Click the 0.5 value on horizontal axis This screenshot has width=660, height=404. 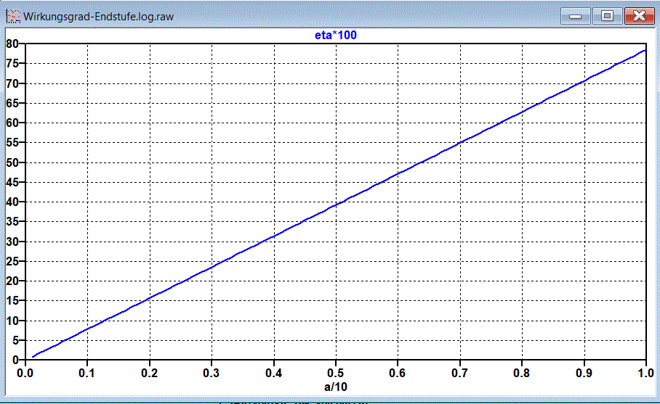click(336, 373)
